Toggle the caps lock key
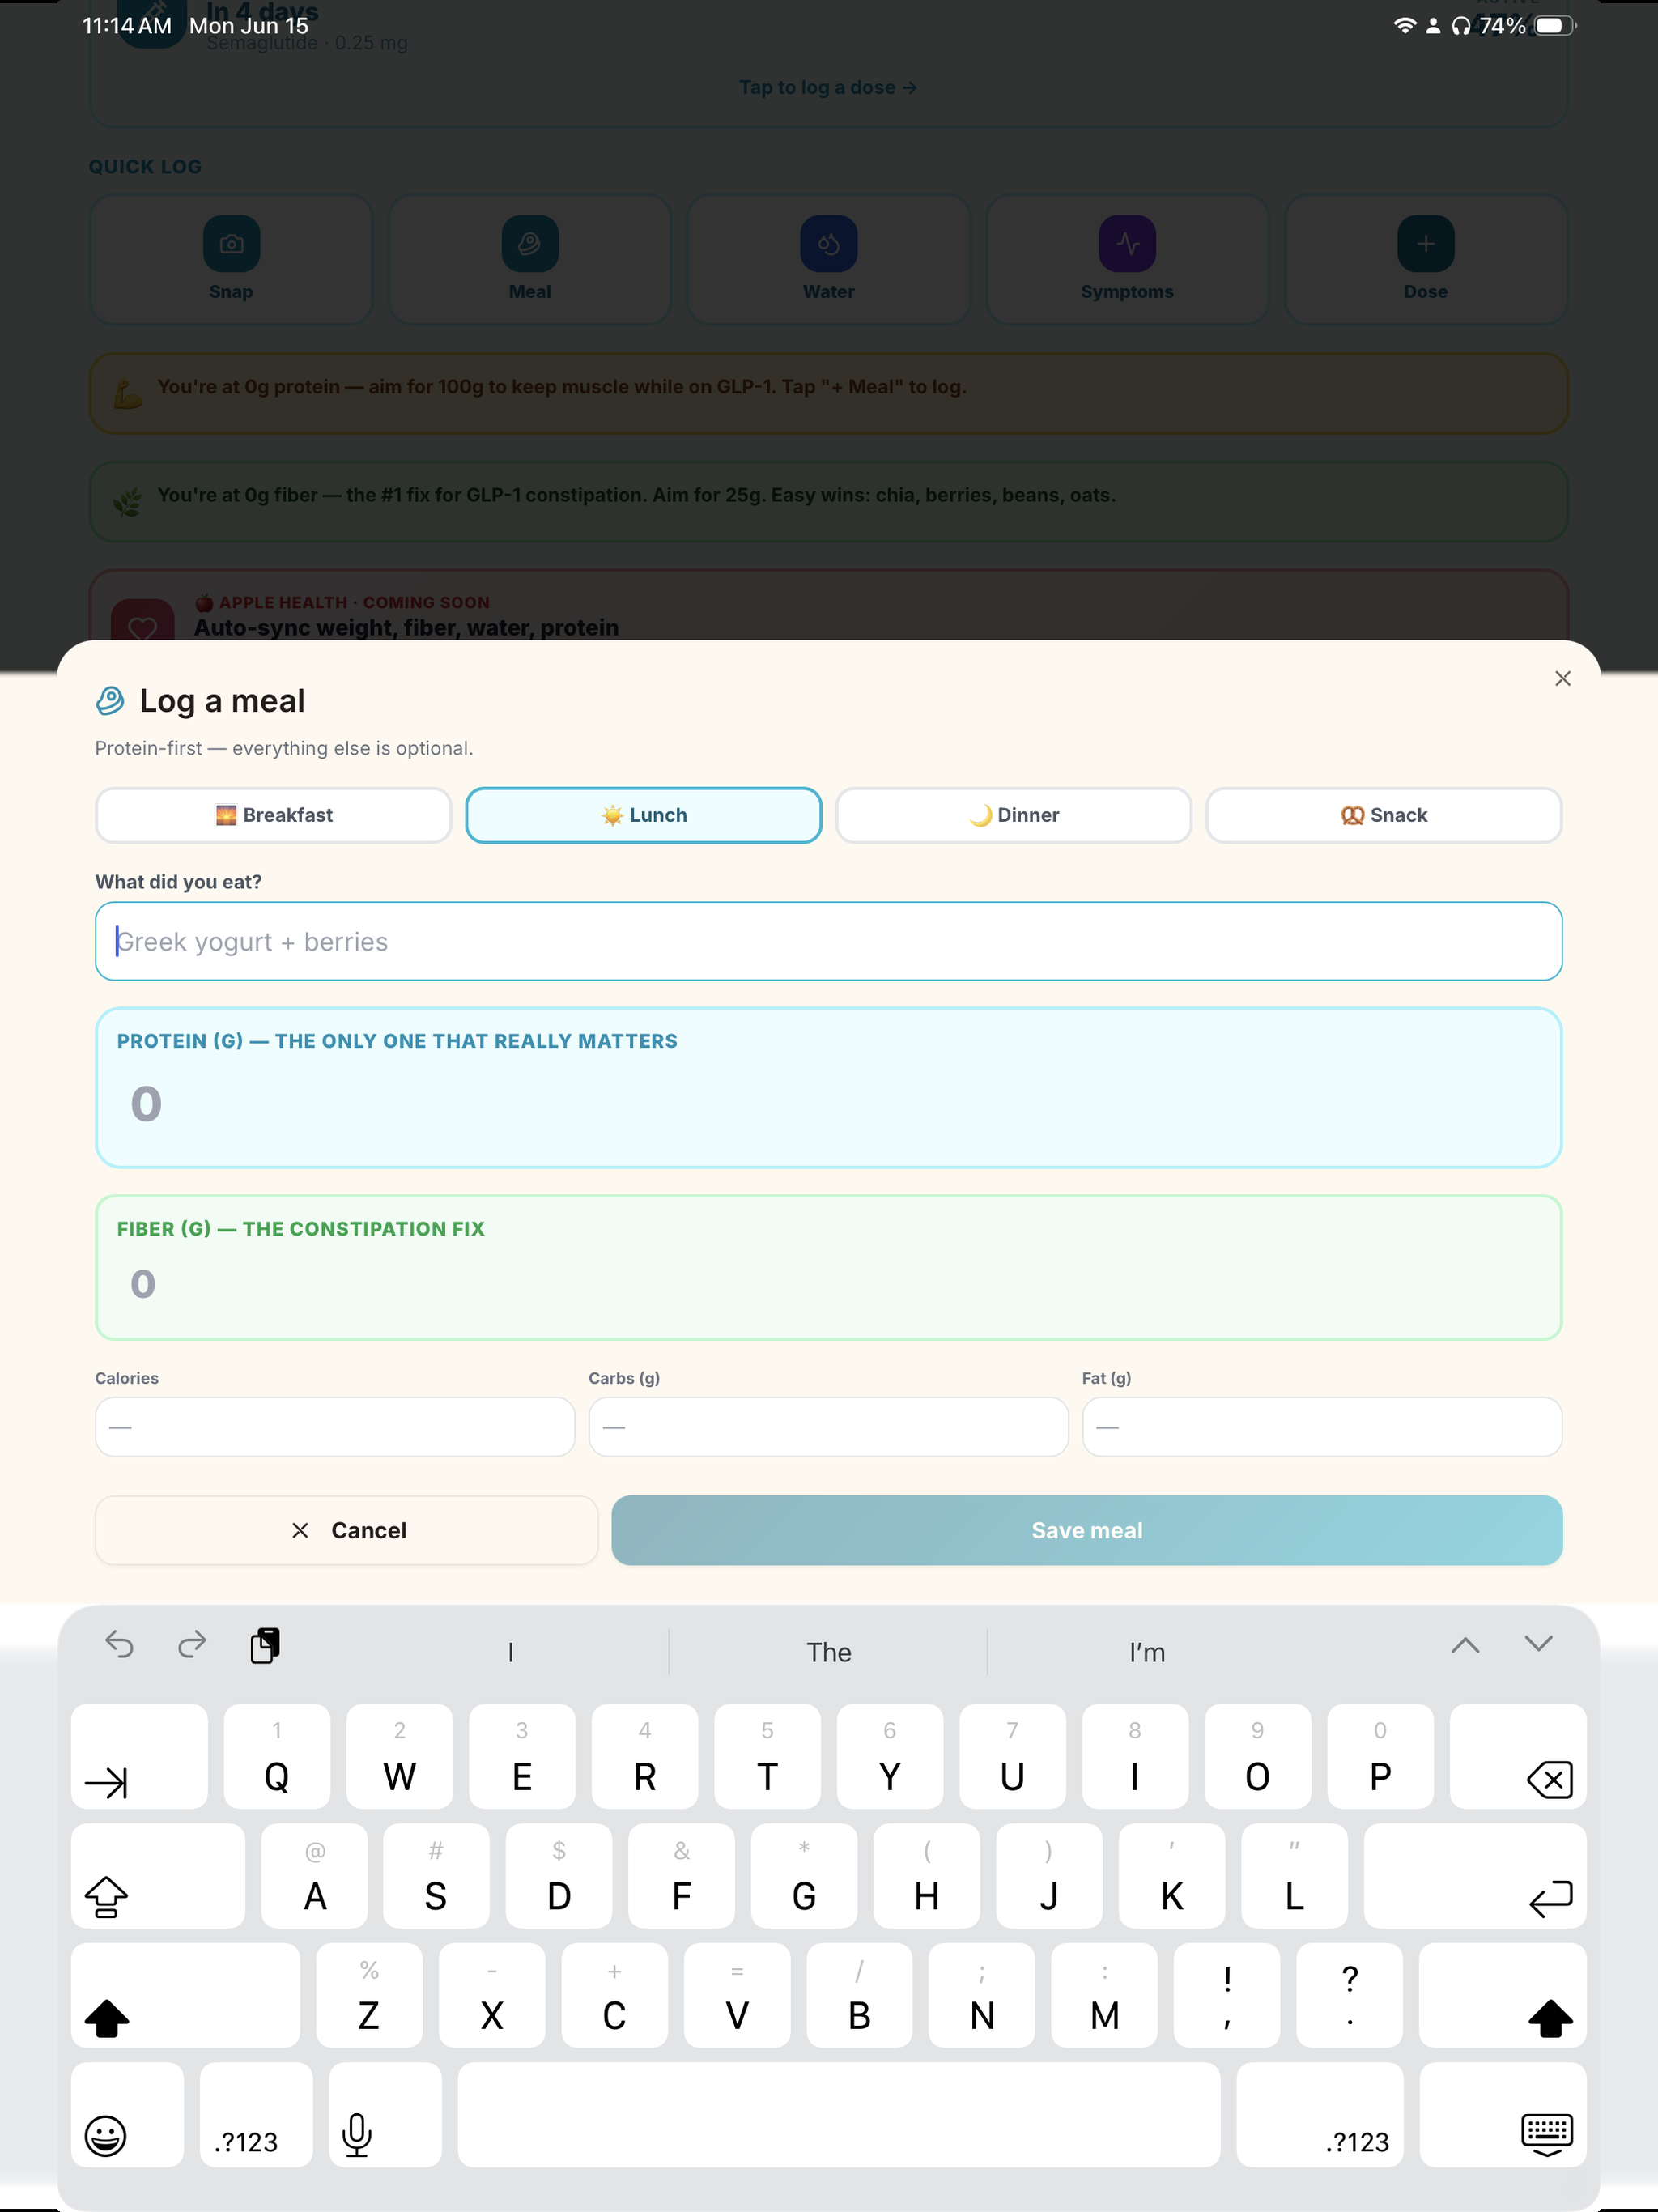Screen dimensions: 1658x2212 pos(158,1875)
